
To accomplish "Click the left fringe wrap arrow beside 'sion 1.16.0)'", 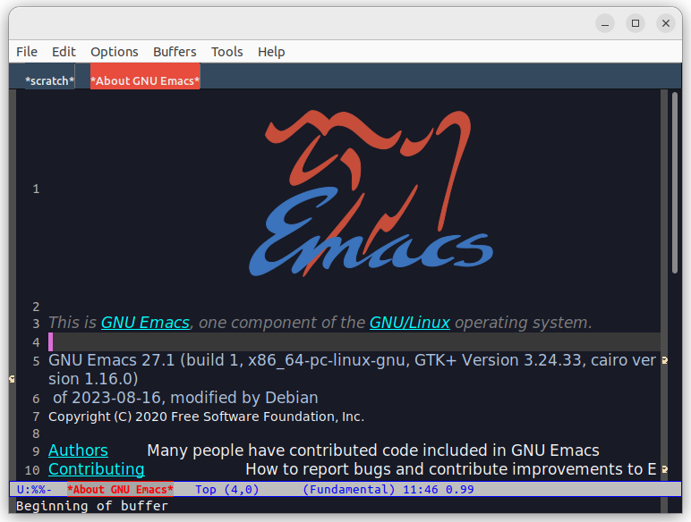I will (x=12, y=378).
